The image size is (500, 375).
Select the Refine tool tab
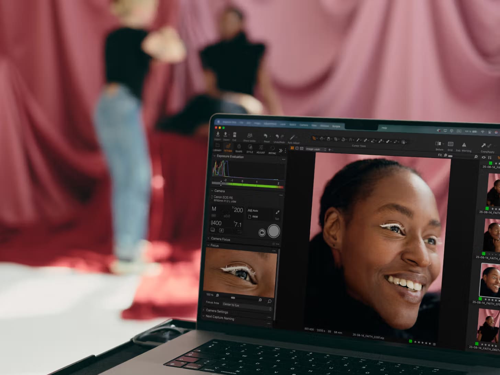[273, 150]
